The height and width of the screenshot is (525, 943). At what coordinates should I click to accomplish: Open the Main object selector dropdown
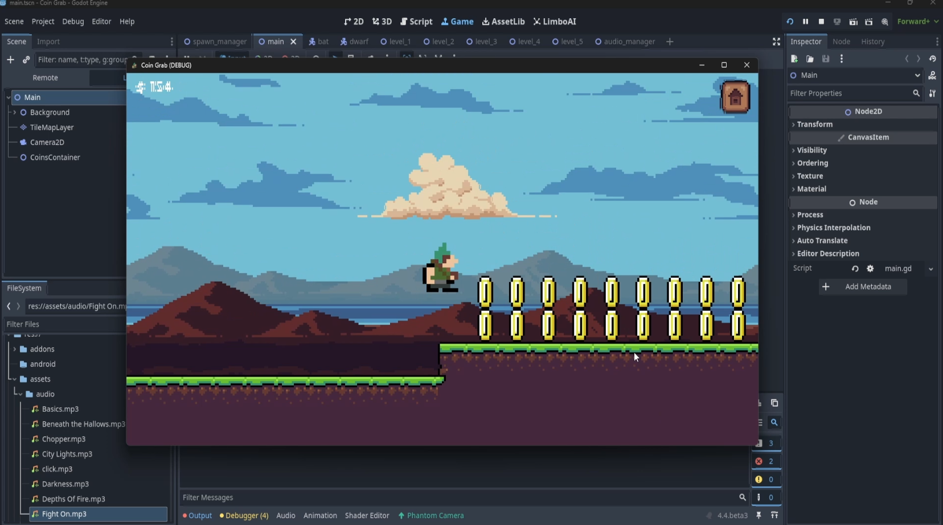click(x=855, y=75)
